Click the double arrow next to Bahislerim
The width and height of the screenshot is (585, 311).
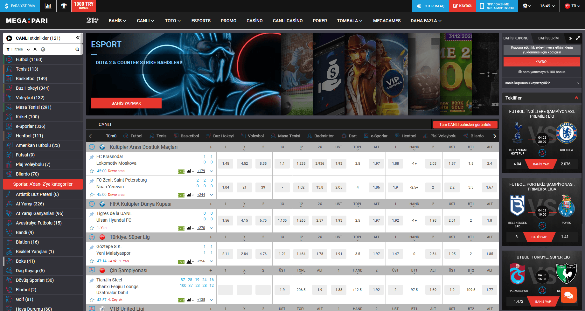570,38
